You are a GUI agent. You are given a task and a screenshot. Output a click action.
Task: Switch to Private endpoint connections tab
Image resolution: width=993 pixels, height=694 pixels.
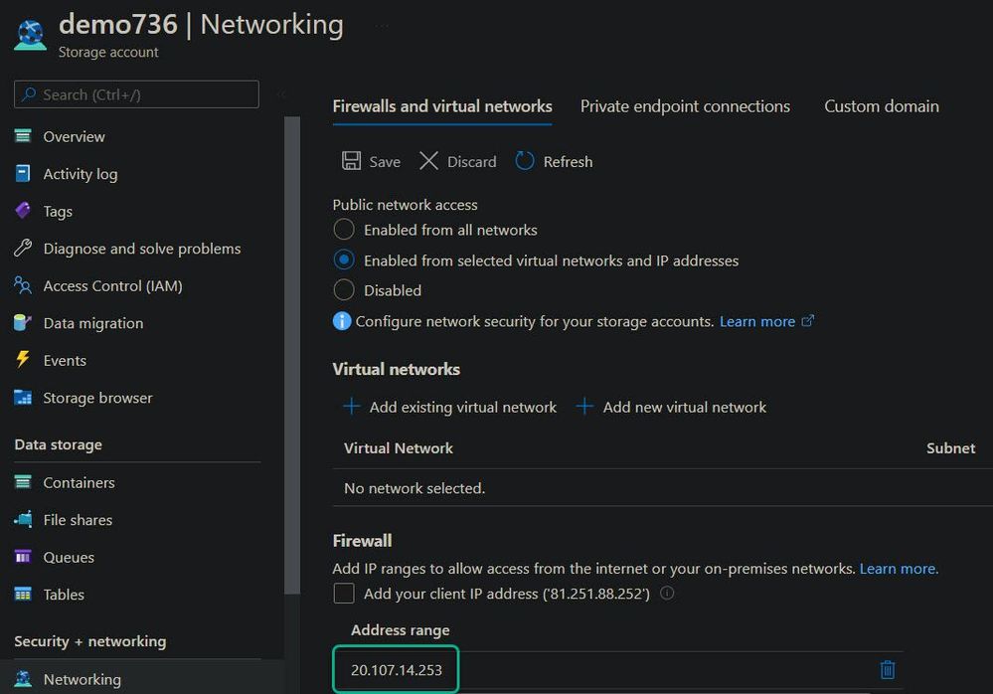pyautogui.click(x=685, y=106)
